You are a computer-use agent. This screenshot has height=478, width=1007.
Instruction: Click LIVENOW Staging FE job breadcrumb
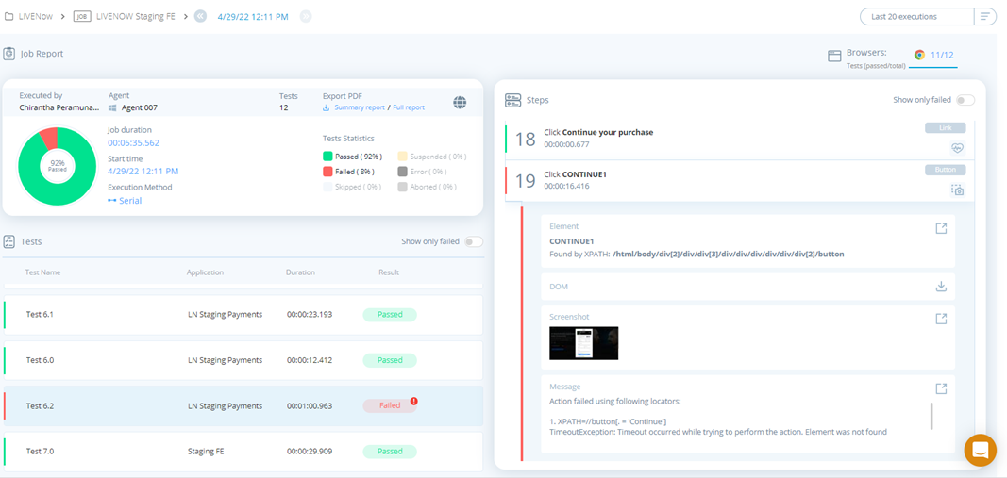click(x=136, y=16)
